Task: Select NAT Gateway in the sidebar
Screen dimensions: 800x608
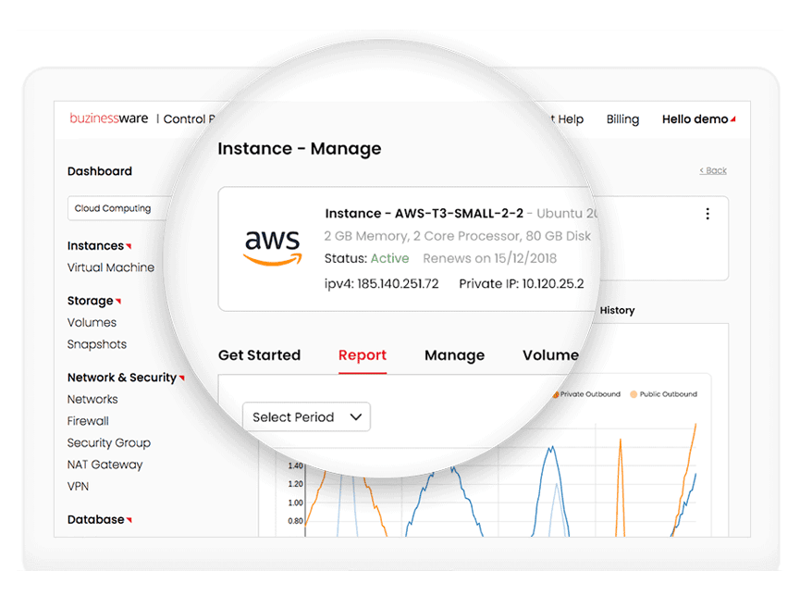Action: [105, 465]
